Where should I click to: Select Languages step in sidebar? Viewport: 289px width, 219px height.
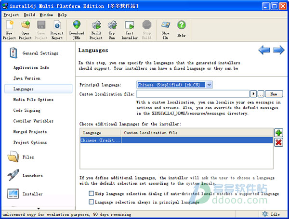click(39, 89)
